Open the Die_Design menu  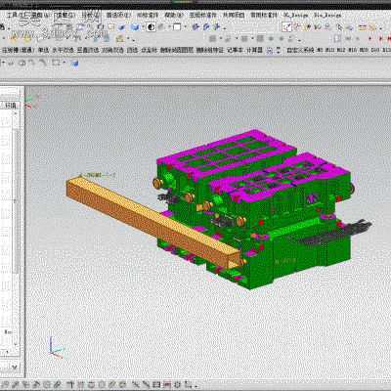[x=327, y=15]
